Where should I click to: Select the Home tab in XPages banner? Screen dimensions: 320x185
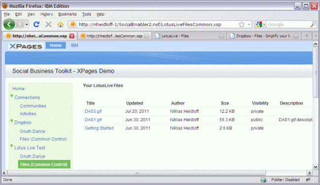[x=56, y=45]
